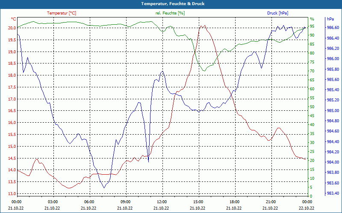Click the 80 value on humidity axis
Image resolution: width=342 pixels, height=213 pixels.
tap(312, 53)
